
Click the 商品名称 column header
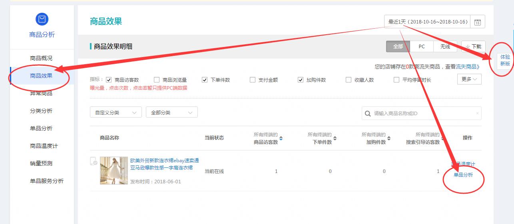(x=110, y=138)
